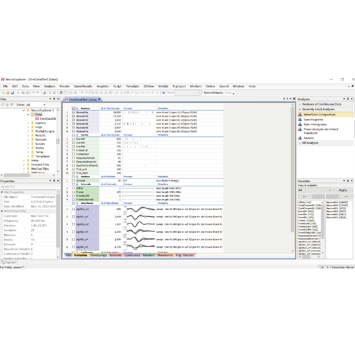Click the red grid view toolbar icon
The width and height of the screenshot is (355, 355).
tap(61, 93)
